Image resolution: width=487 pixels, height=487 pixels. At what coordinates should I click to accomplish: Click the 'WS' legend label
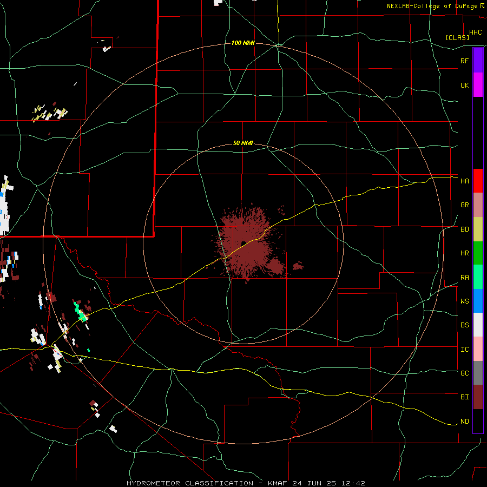point(464,301)
